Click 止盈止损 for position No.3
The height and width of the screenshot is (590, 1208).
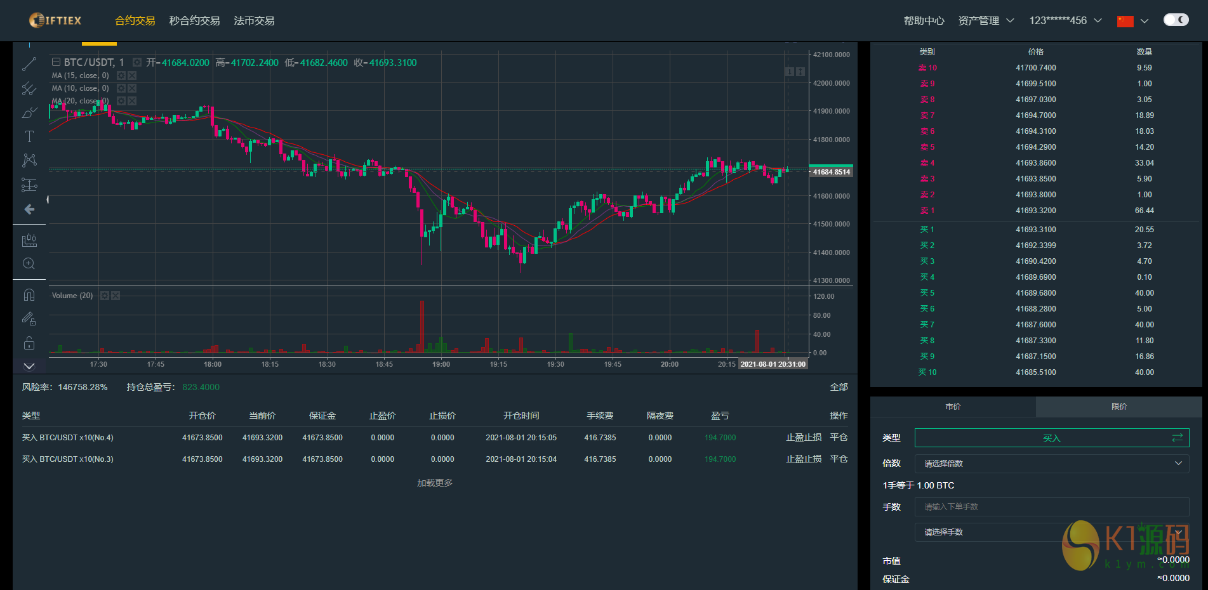pos(804,459)
